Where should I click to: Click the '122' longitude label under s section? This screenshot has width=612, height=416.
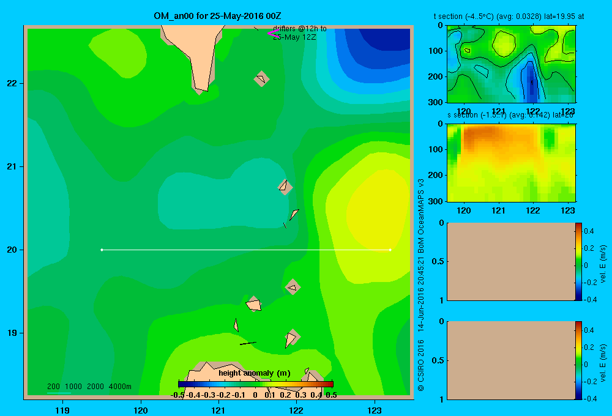pyautogui.click(x=533, y=210)
